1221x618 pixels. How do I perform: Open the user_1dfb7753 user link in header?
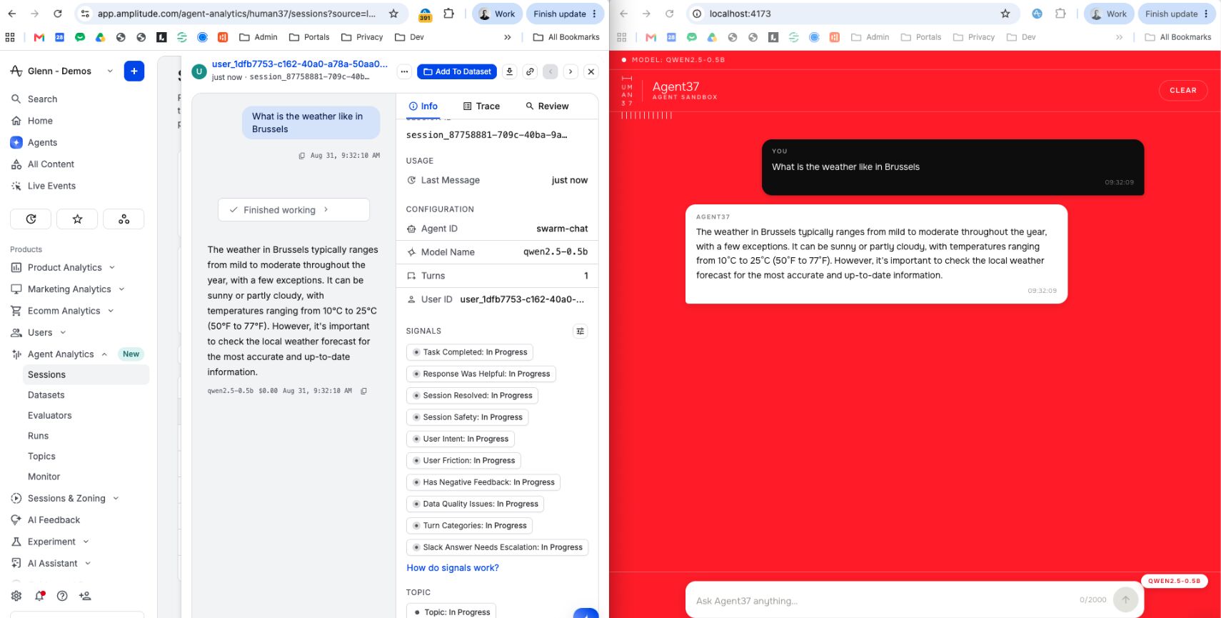300,64
